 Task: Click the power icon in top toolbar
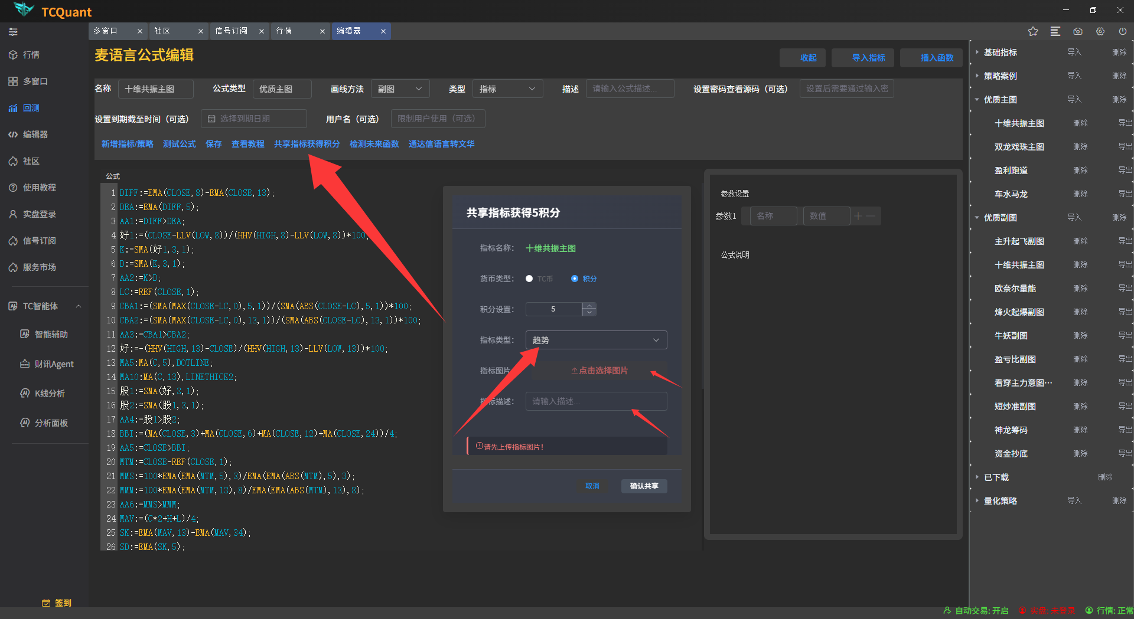(x=1122, y=31)
